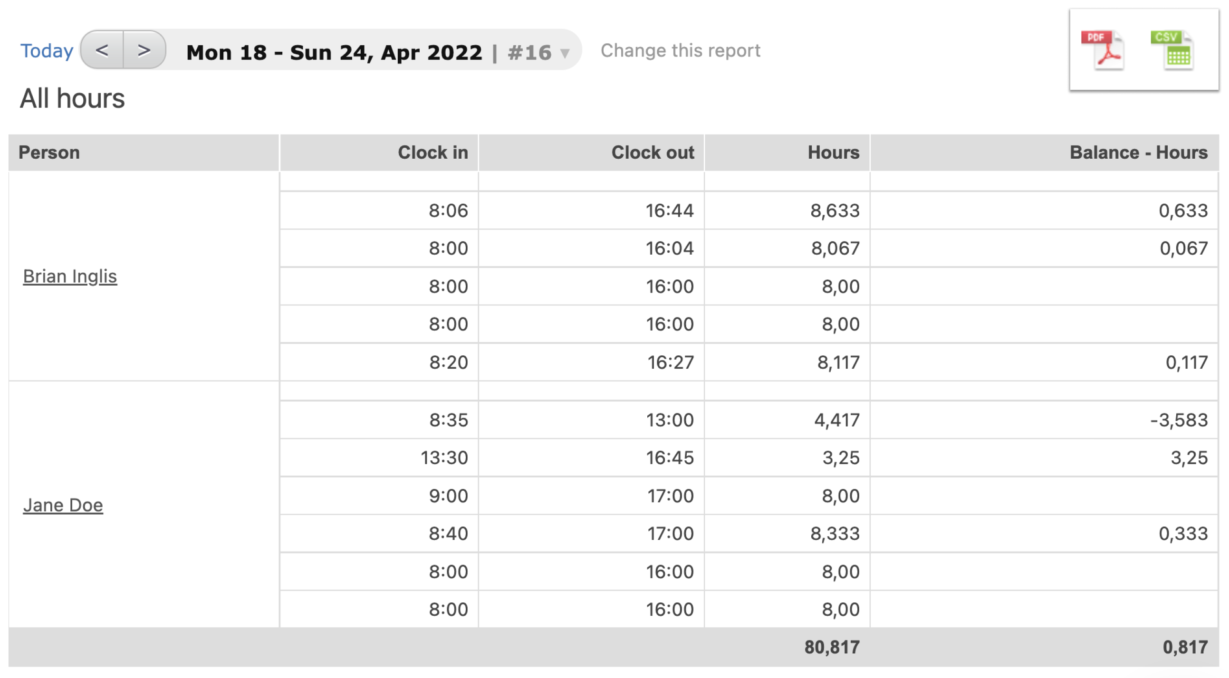
Task: Select clock in value 13:30
Action: (444, 458)
